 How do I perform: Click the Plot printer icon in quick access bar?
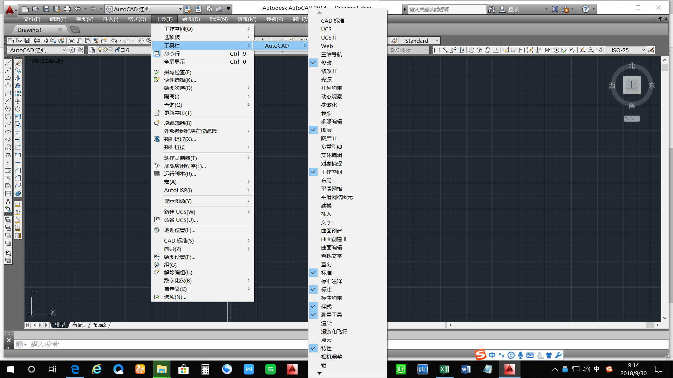[x=67, y=9]
